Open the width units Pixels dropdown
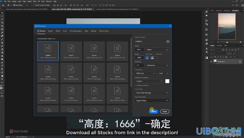The image size is (244, 138). (x=157, y=50)
